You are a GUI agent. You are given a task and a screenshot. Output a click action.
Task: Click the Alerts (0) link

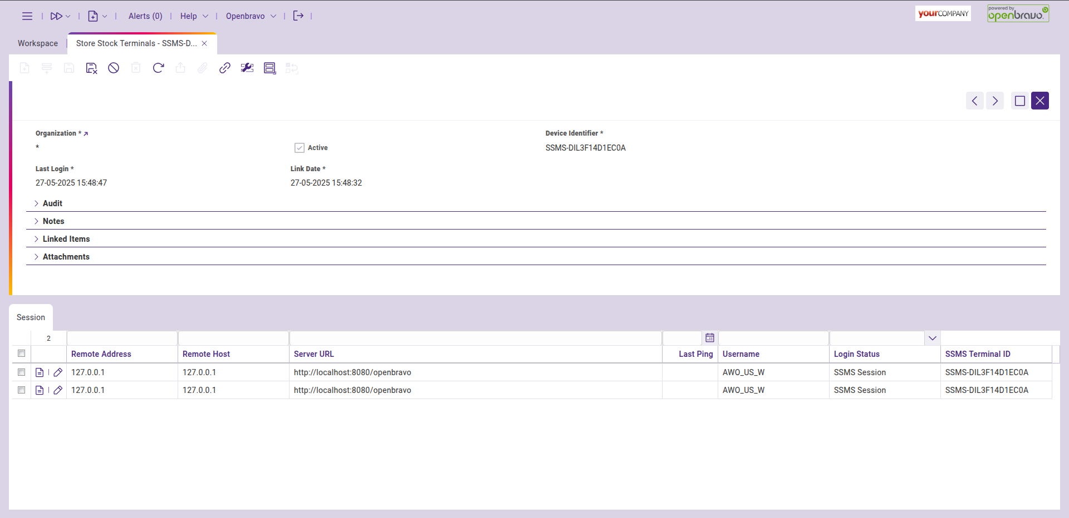(145, 16)
